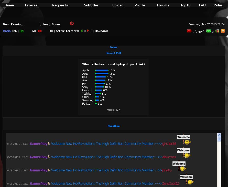This screenshot has height=187, width=228.
Task: Open the orange RSS feed icon
Action: pos(223,31)
